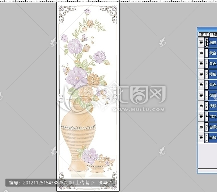Hide the 棕黄 channel eye icon
This screenshot has width=217, height=192.
(201, 95)
